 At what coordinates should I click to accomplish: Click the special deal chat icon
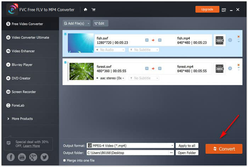point(9,143)
